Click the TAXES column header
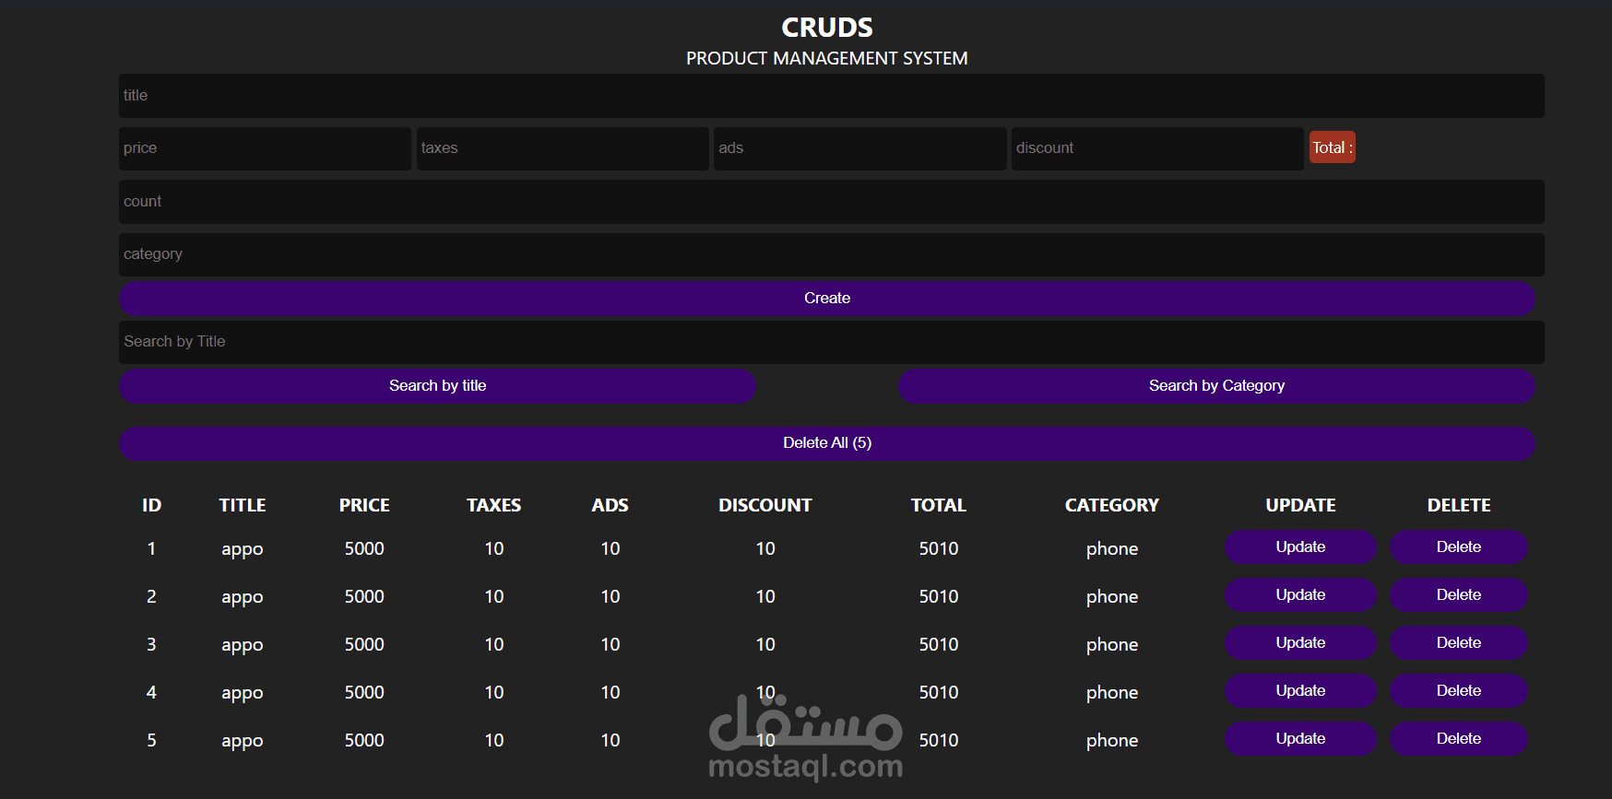This screenshot has width=1612, height=799. [494, 505]
